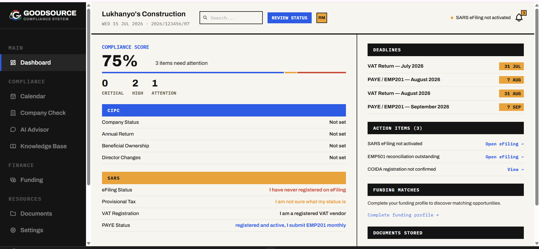
Task: Click the Documents Stored panel header
Action: [x=445, y=233]
